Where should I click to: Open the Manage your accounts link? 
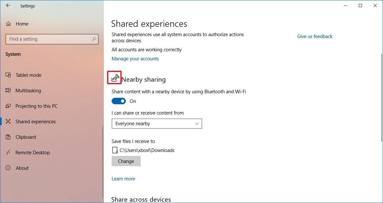point(135,58)
